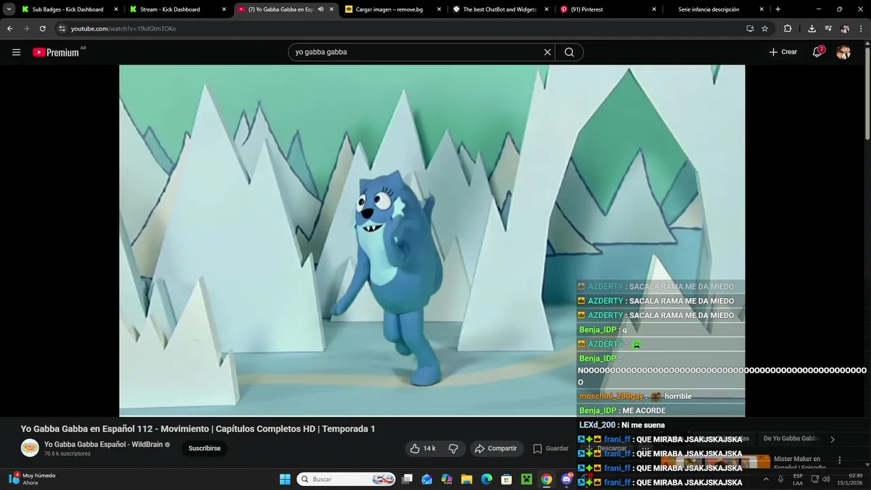This screenshot has height=490, width=871.
Task: Open Discord from taskbar
Action: (566, 479)
